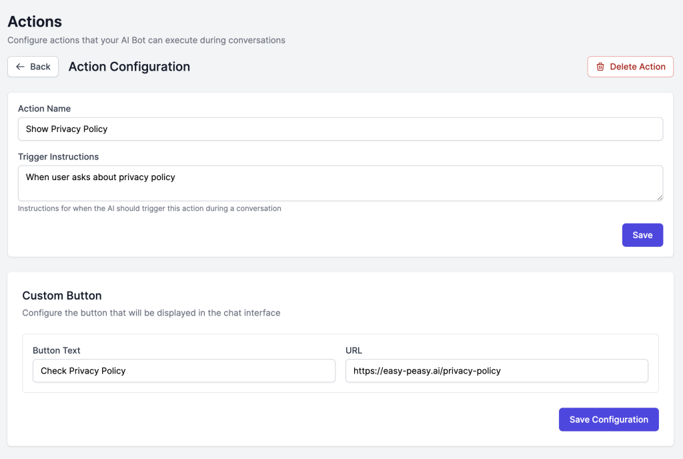Click the Trigger Instructions textarea resize handle
The image size is (683, 459).
click(x=660, y=197)
